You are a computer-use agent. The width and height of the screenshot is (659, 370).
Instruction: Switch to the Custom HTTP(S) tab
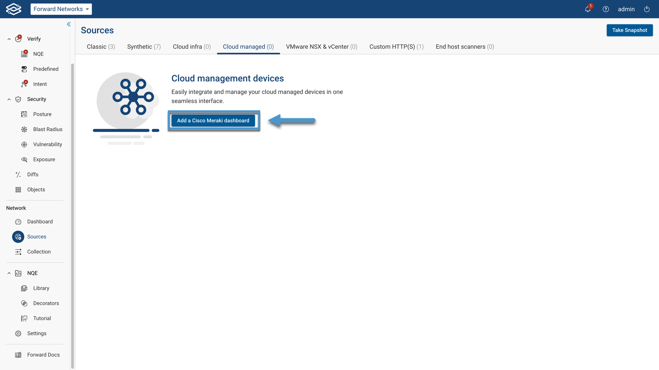[x=396, y=47]
